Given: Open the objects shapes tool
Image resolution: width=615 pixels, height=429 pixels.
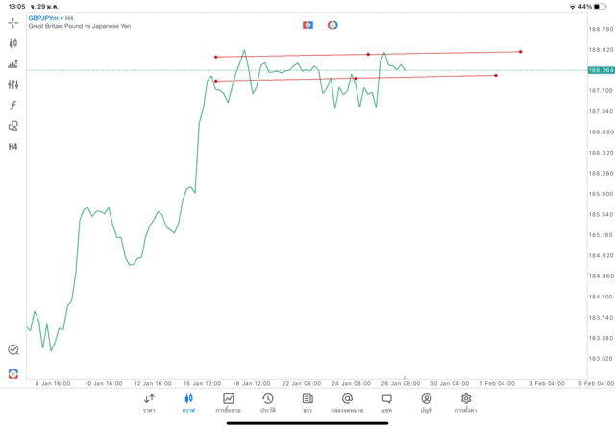Looking at the screenshot, I should point(13,126).
